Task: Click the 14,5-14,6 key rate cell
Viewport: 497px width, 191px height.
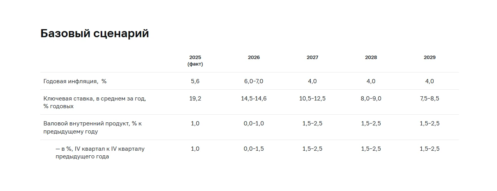Action: coord(254,99)
